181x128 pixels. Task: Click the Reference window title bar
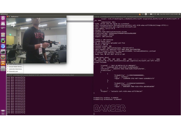[x=36, y=17]
